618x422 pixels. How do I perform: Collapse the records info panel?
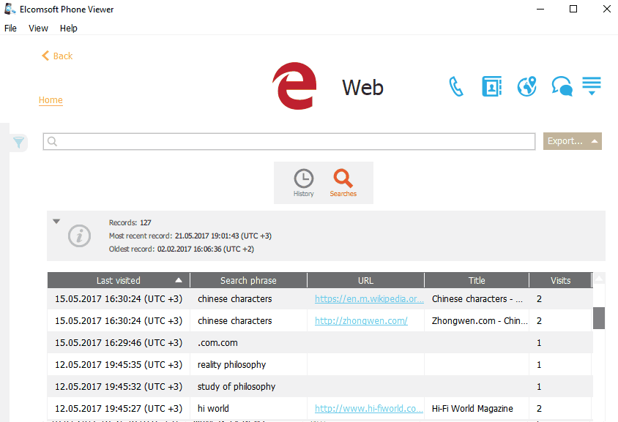(56, 221)
